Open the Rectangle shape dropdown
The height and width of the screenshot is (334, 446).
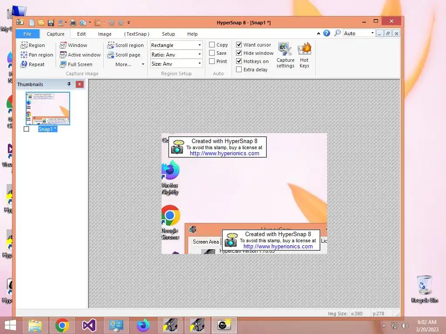pos(176,45)
